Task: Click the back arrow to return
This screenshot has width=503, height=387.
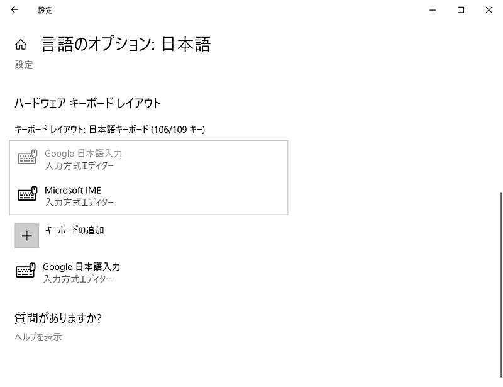Action: (x=14, y=10)
